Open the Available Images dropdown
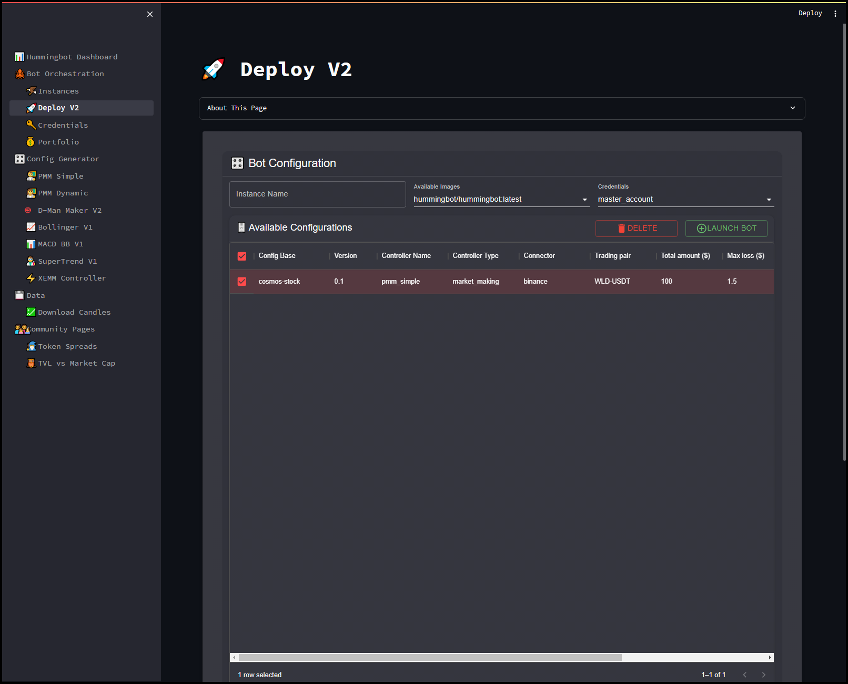The image size is (848, 684). (501, 200)
